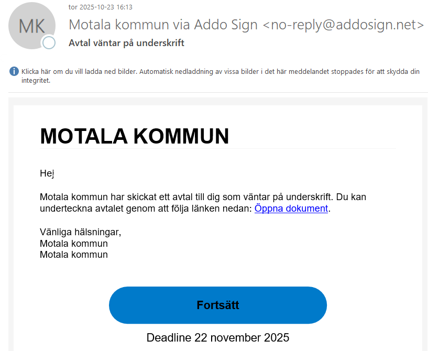Click the info bar to download pictures
The image size is (428, 351).
pos(220,72)
